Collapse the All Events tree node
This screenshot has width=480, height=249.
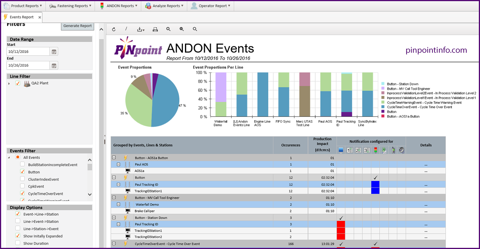tap(9, 157)
